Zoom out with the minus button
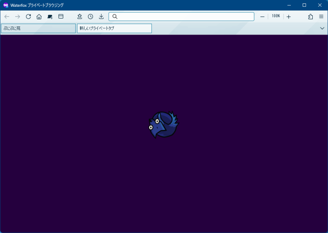Viewport: 328px width, 233px height. [262, 16]
